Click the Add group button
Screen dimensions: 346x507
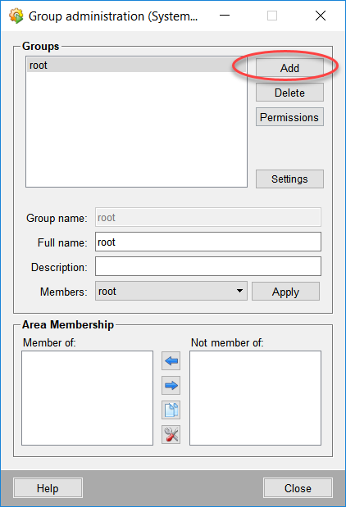tap(289, 68)
